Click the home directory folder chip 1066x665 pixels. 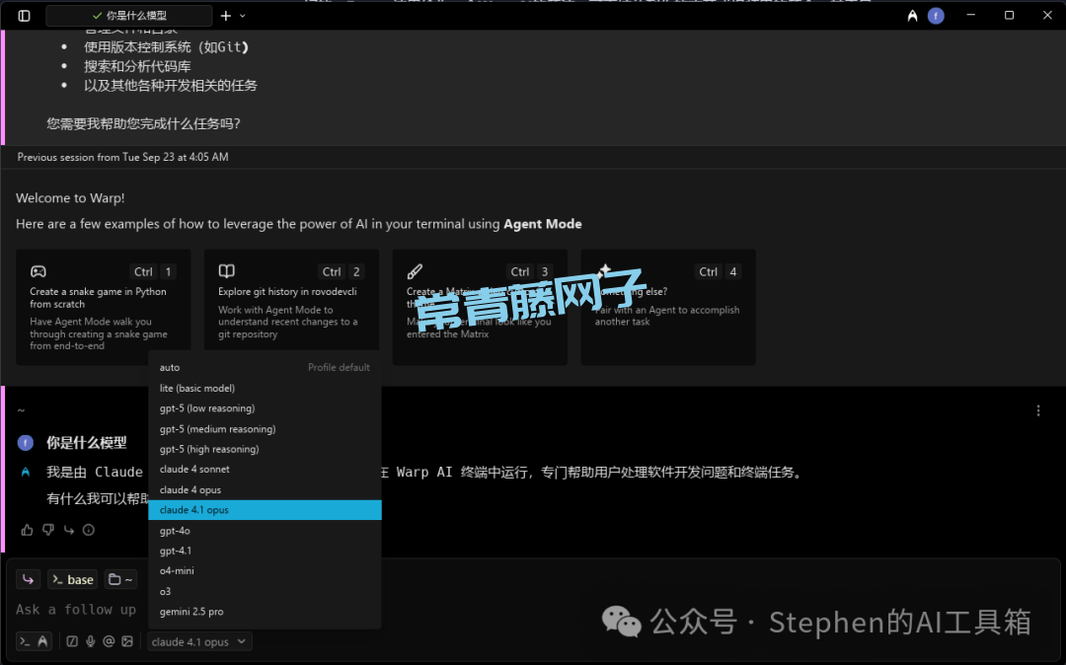[120, 579]
